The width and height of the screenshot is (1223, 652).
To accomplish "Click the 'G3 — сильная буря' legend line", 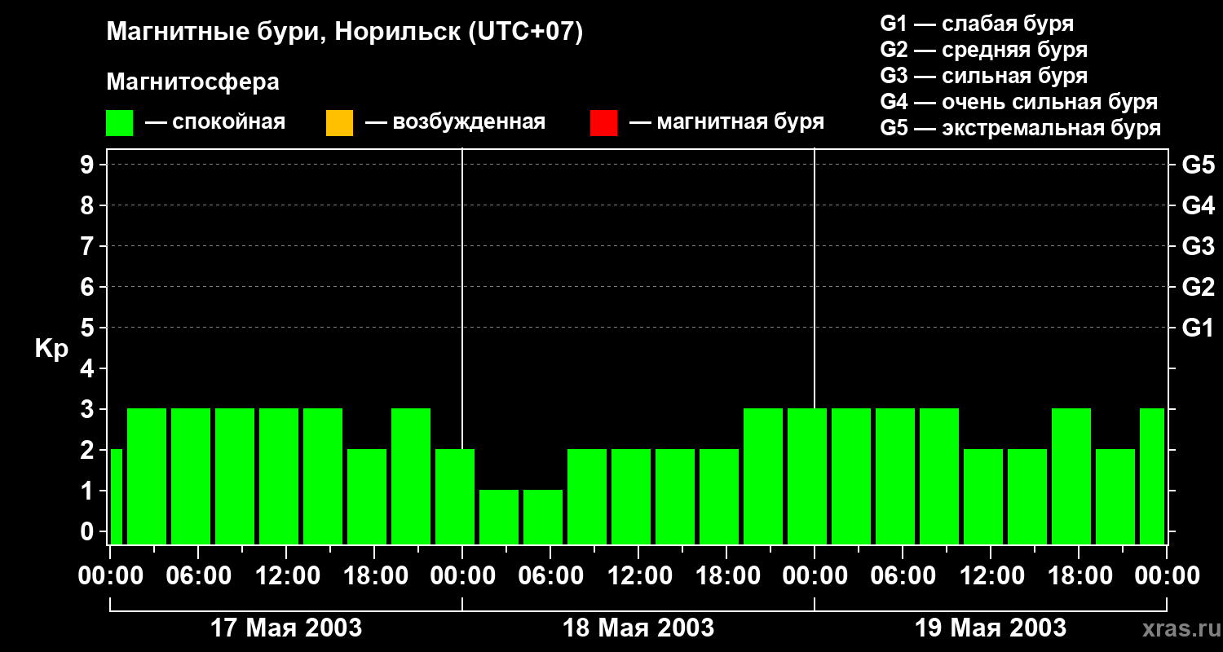I will 984,75.
